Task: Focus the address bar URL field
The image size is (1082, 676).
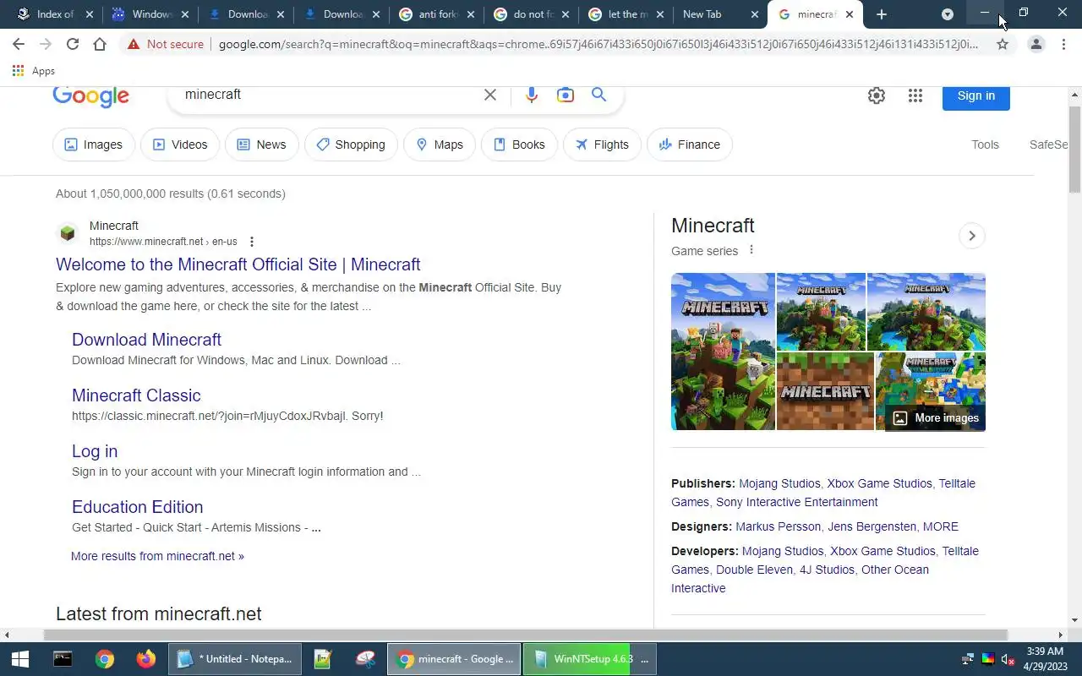Action: [598, 44]
